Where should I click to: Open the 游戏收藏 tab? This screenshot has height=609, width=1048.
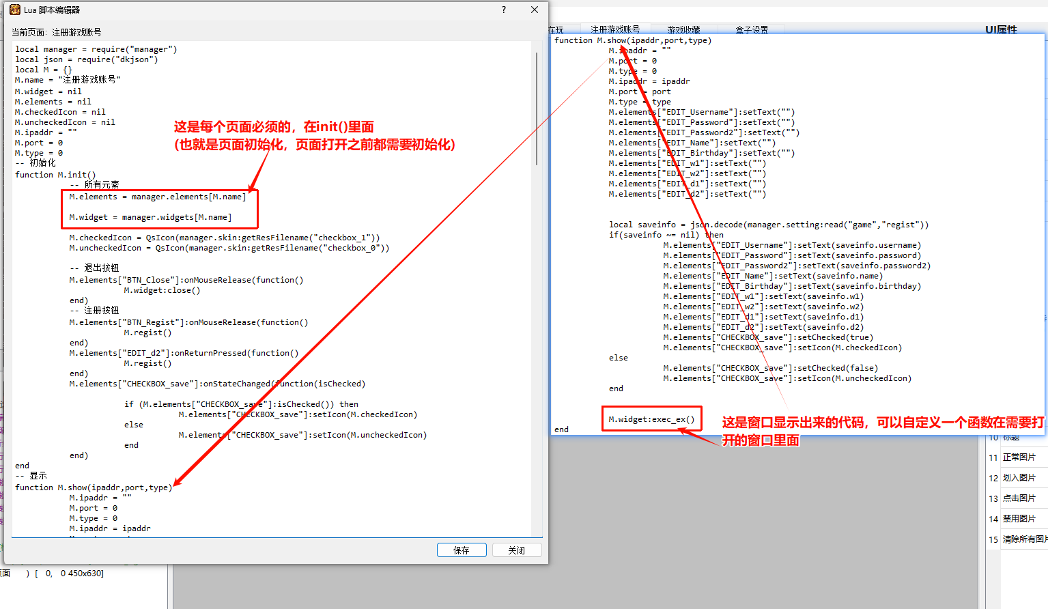click(683, 29)
